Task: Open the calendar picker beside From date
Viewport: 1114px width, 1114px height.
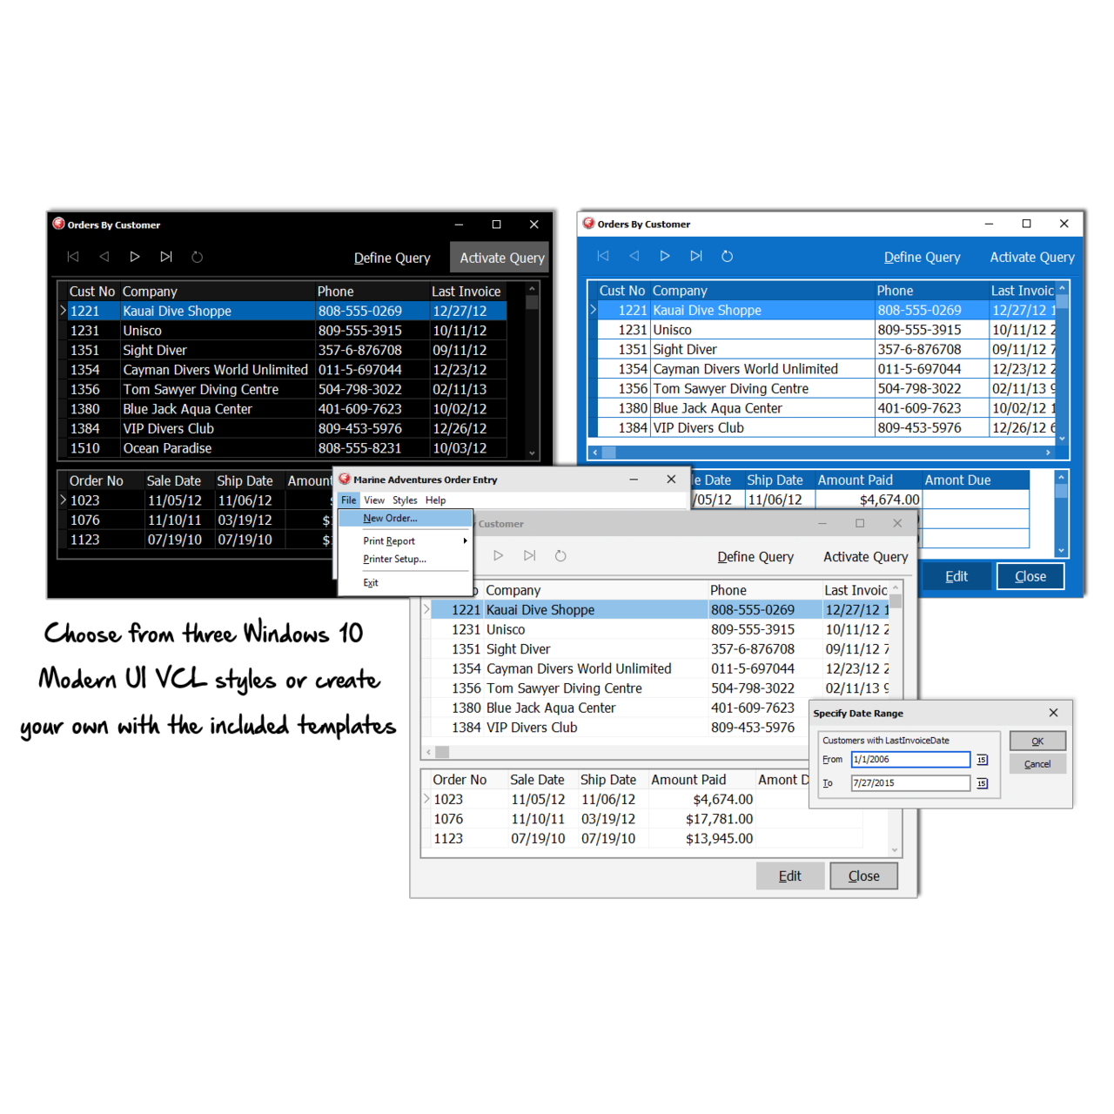Action: (982, 760)
